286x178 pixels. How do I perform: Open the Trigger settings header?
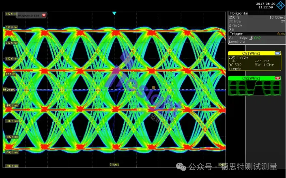click(x=236, y=34)
